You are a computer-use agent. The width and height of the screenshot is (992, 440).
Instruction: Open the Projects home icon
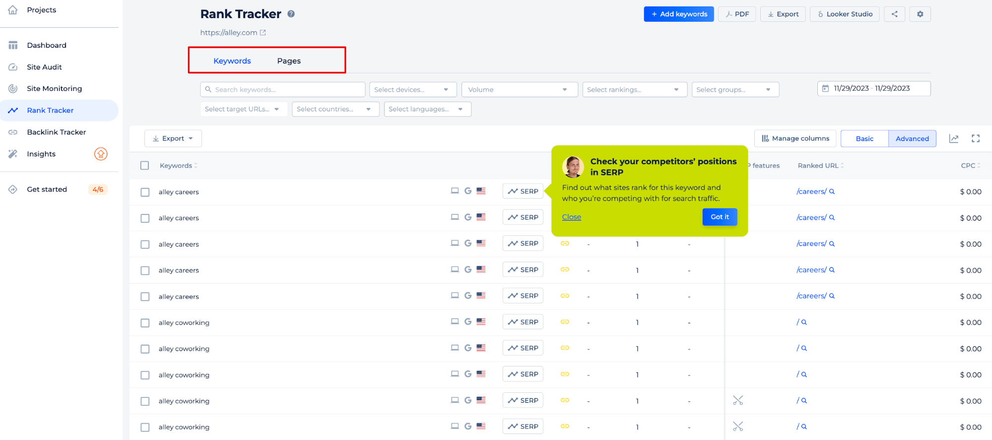pyautogui.click(x=13, y=9)
